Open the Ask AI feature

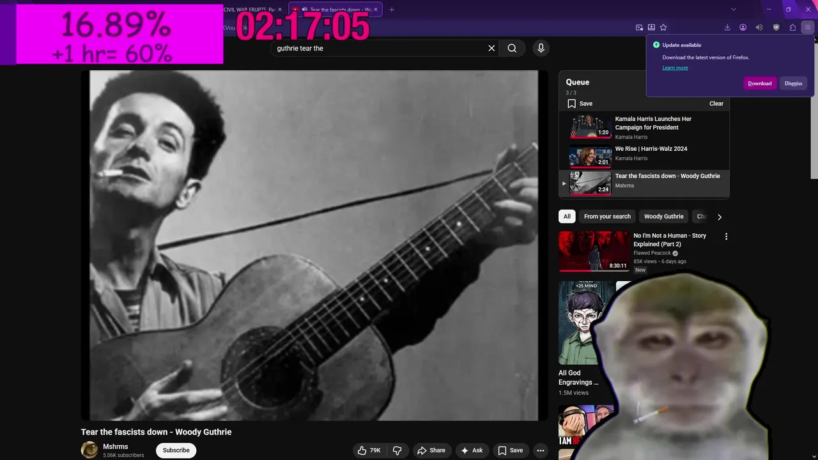click(x=472, y=450)
